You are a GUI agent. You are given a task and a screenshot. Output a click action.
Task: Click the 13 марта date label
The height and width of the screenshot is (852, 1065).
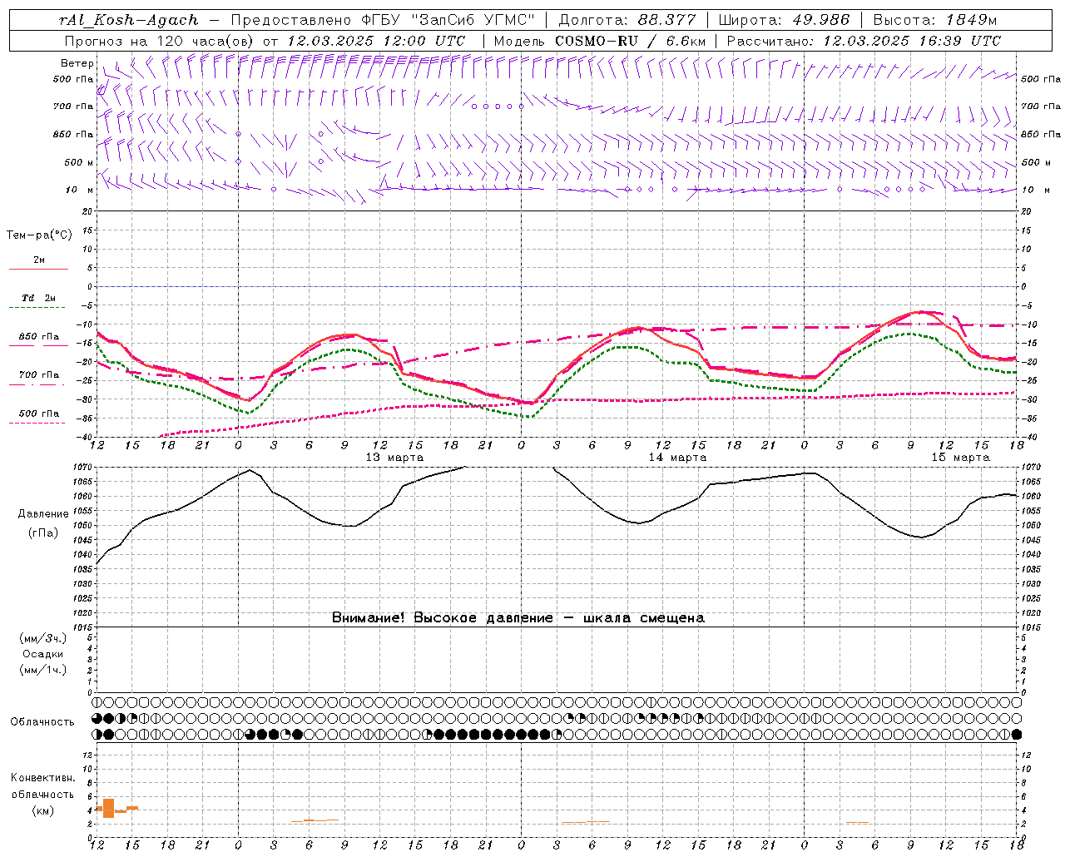tap(394, 458)
